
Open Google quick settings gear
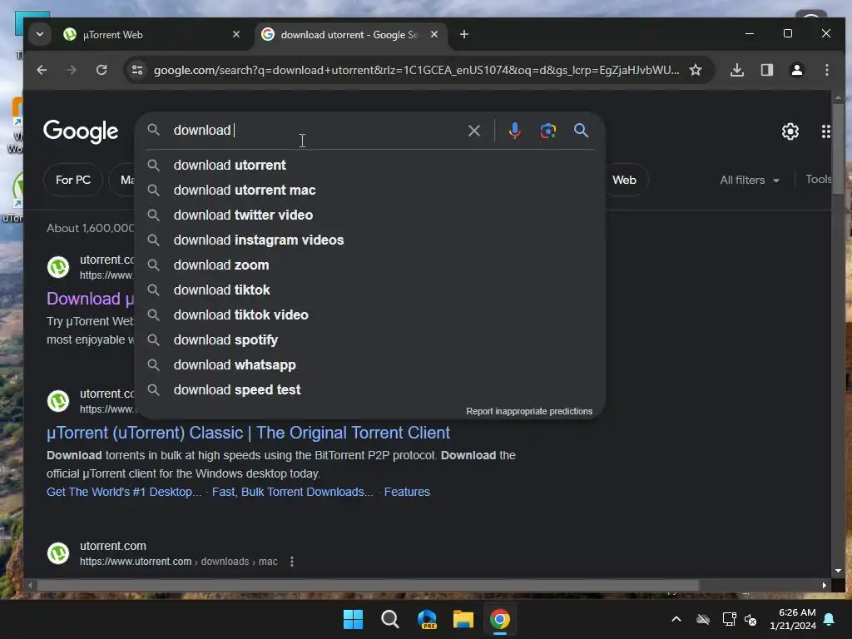790,131
